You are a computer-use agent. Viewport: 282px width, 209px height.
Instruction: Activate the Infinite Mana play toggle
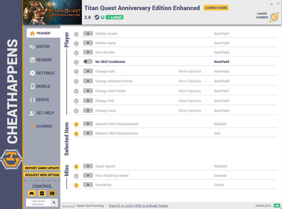pyautogui.click(x=88, y=43)
